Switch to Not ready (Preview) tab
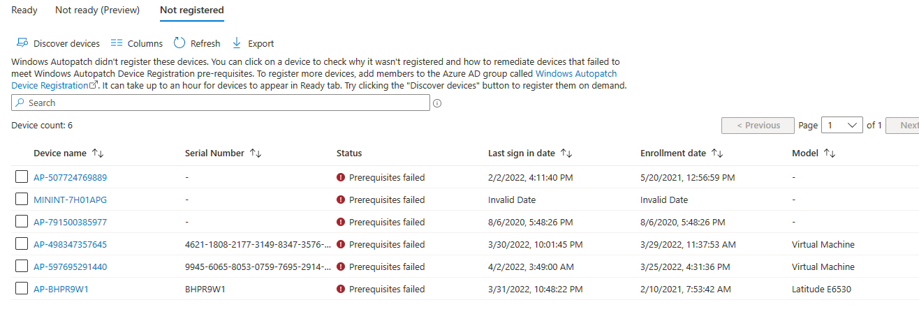919x323 pixels. [97, 10]
